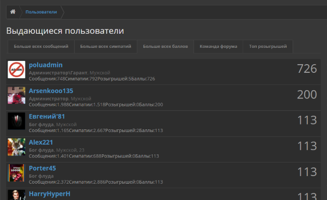Go to forum home via house icon
This screenshot has width=327, height=200.
13,12
